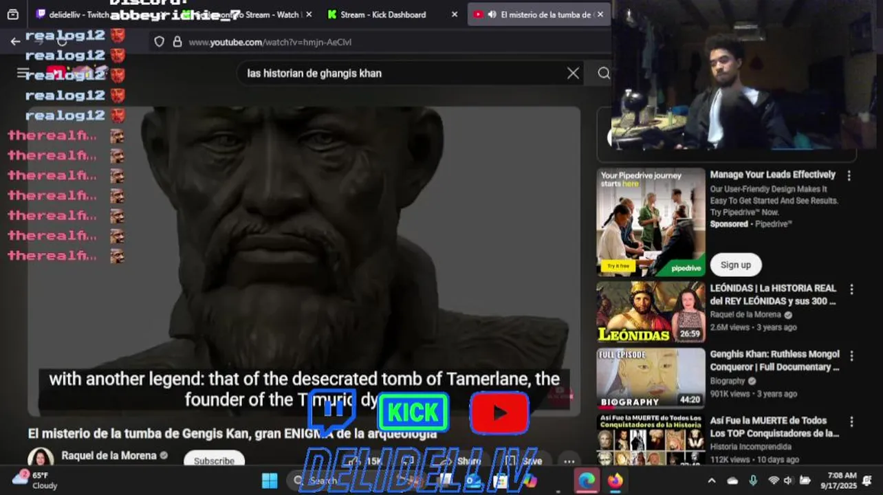Viewport: 883px width, 495px height.
Task: Play Así Fue la MUERTE de Todos thumbnail
Action: 651,440
